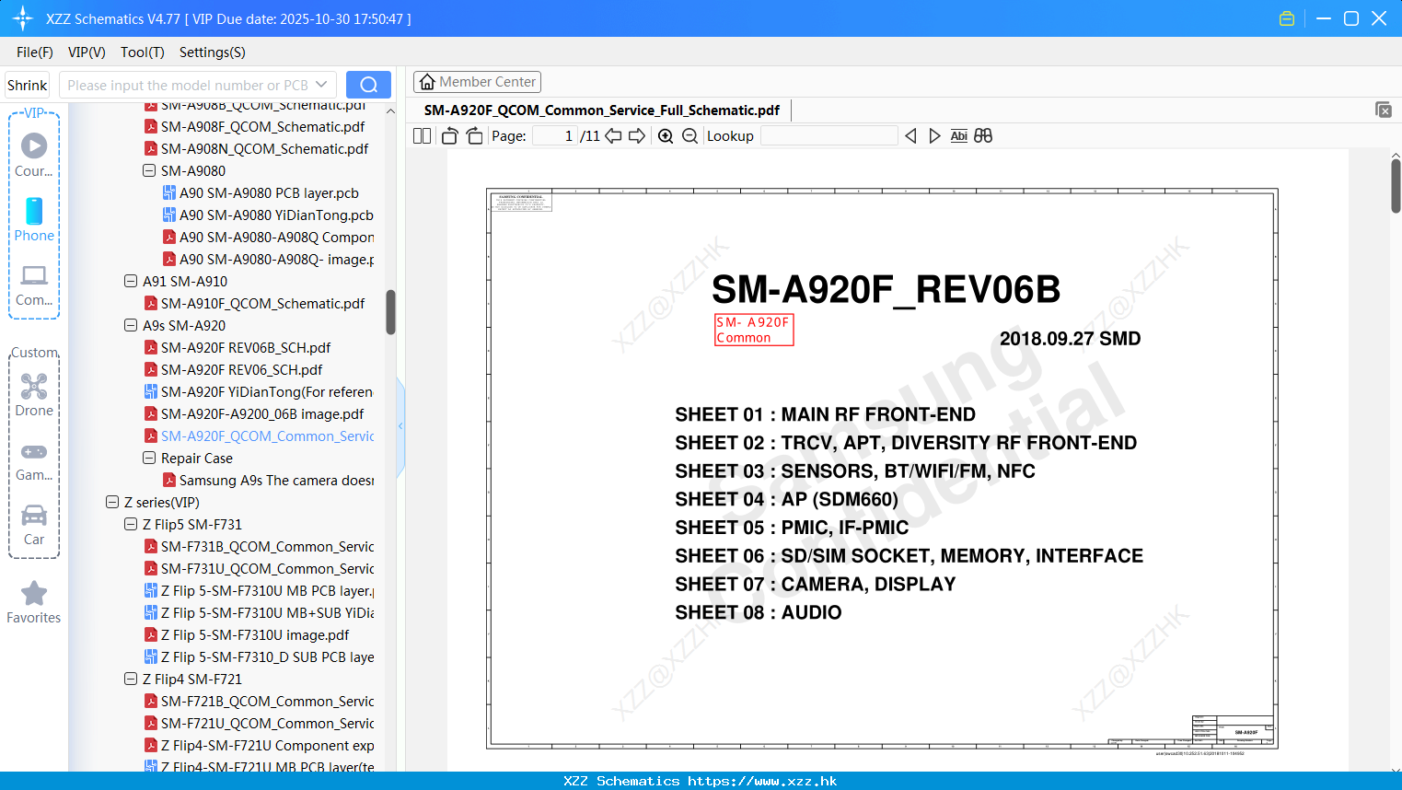Open model number dropdown arrow
The width and height of the screenshot is (1402, 790).
pyautogui.click(x=321, y=85)
